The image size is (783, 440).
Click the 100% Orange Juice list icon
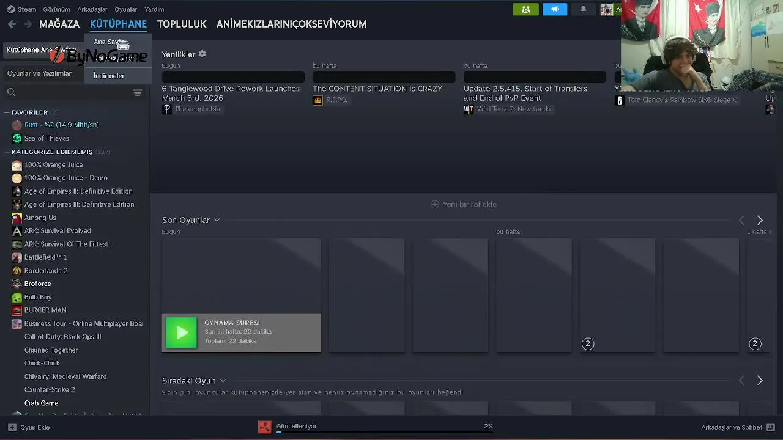17,164
